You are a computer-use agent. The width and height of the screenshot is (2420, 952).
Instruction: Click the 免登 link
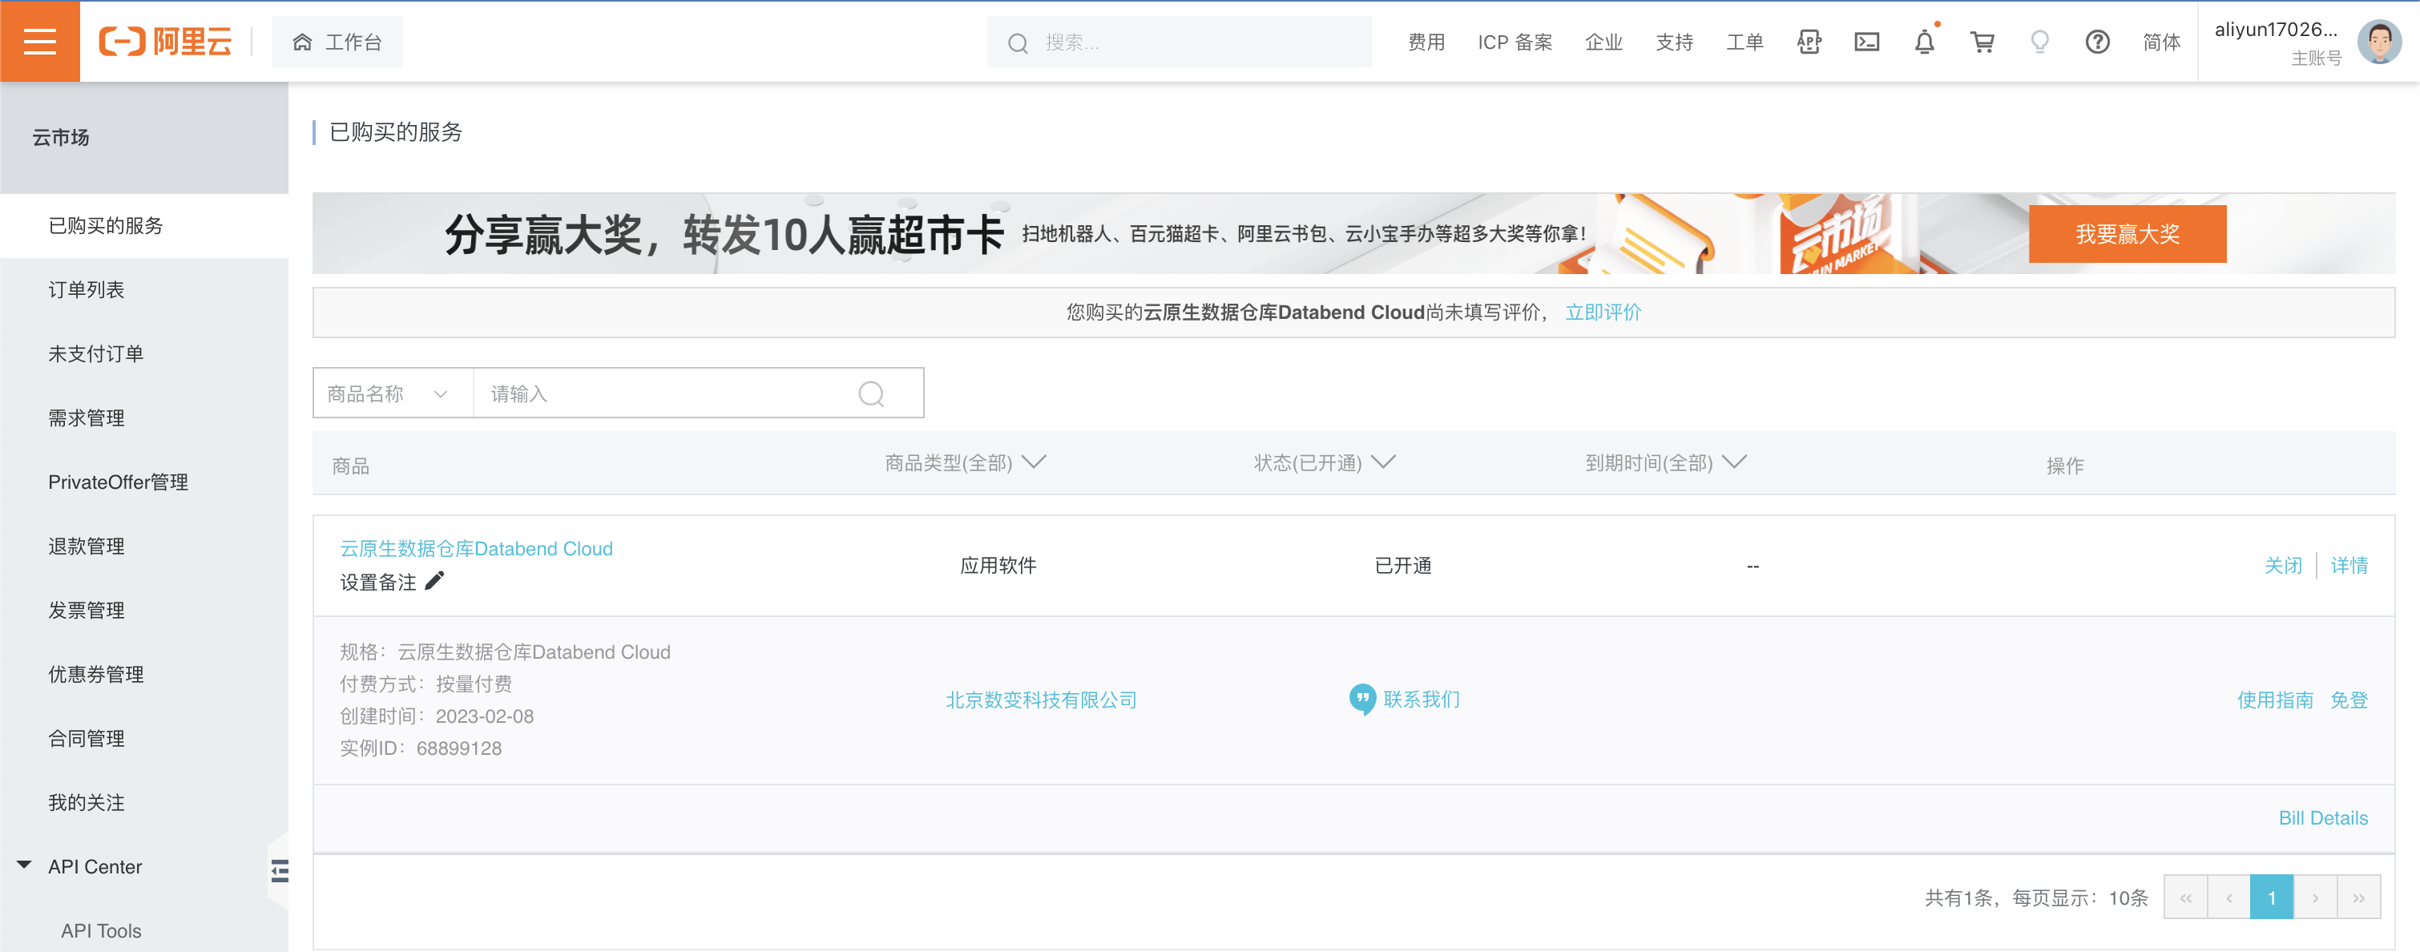click(x=2349, y=700)
